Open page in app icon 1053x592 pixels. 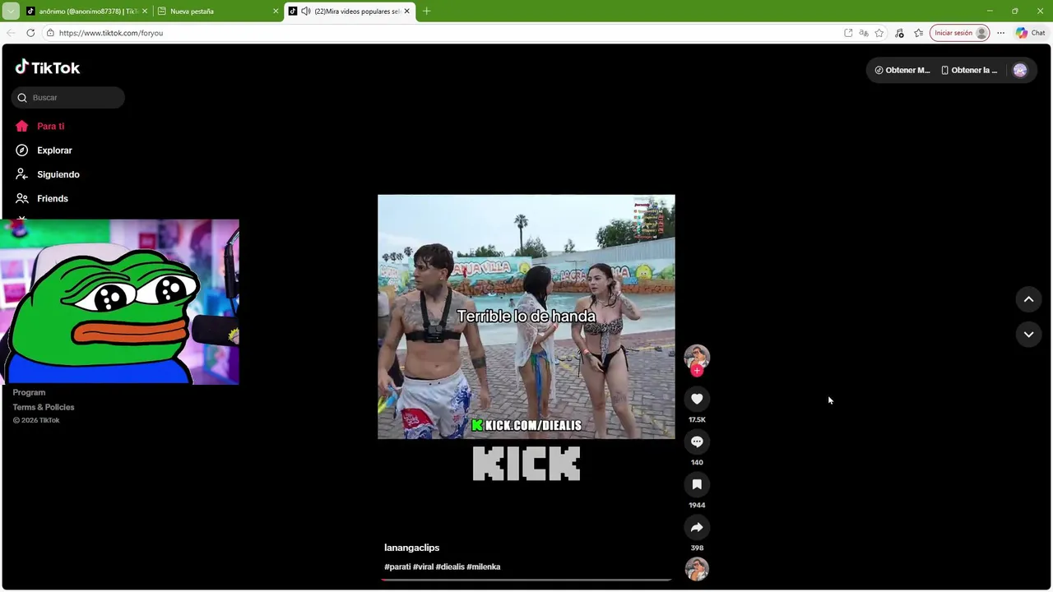tap(848, 33)
